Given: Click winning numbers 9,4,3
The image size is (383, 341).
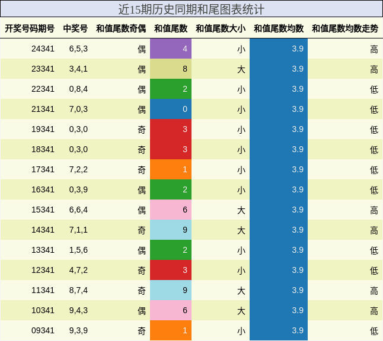Looking at the screenshot, I should click(x=78, y=310).
